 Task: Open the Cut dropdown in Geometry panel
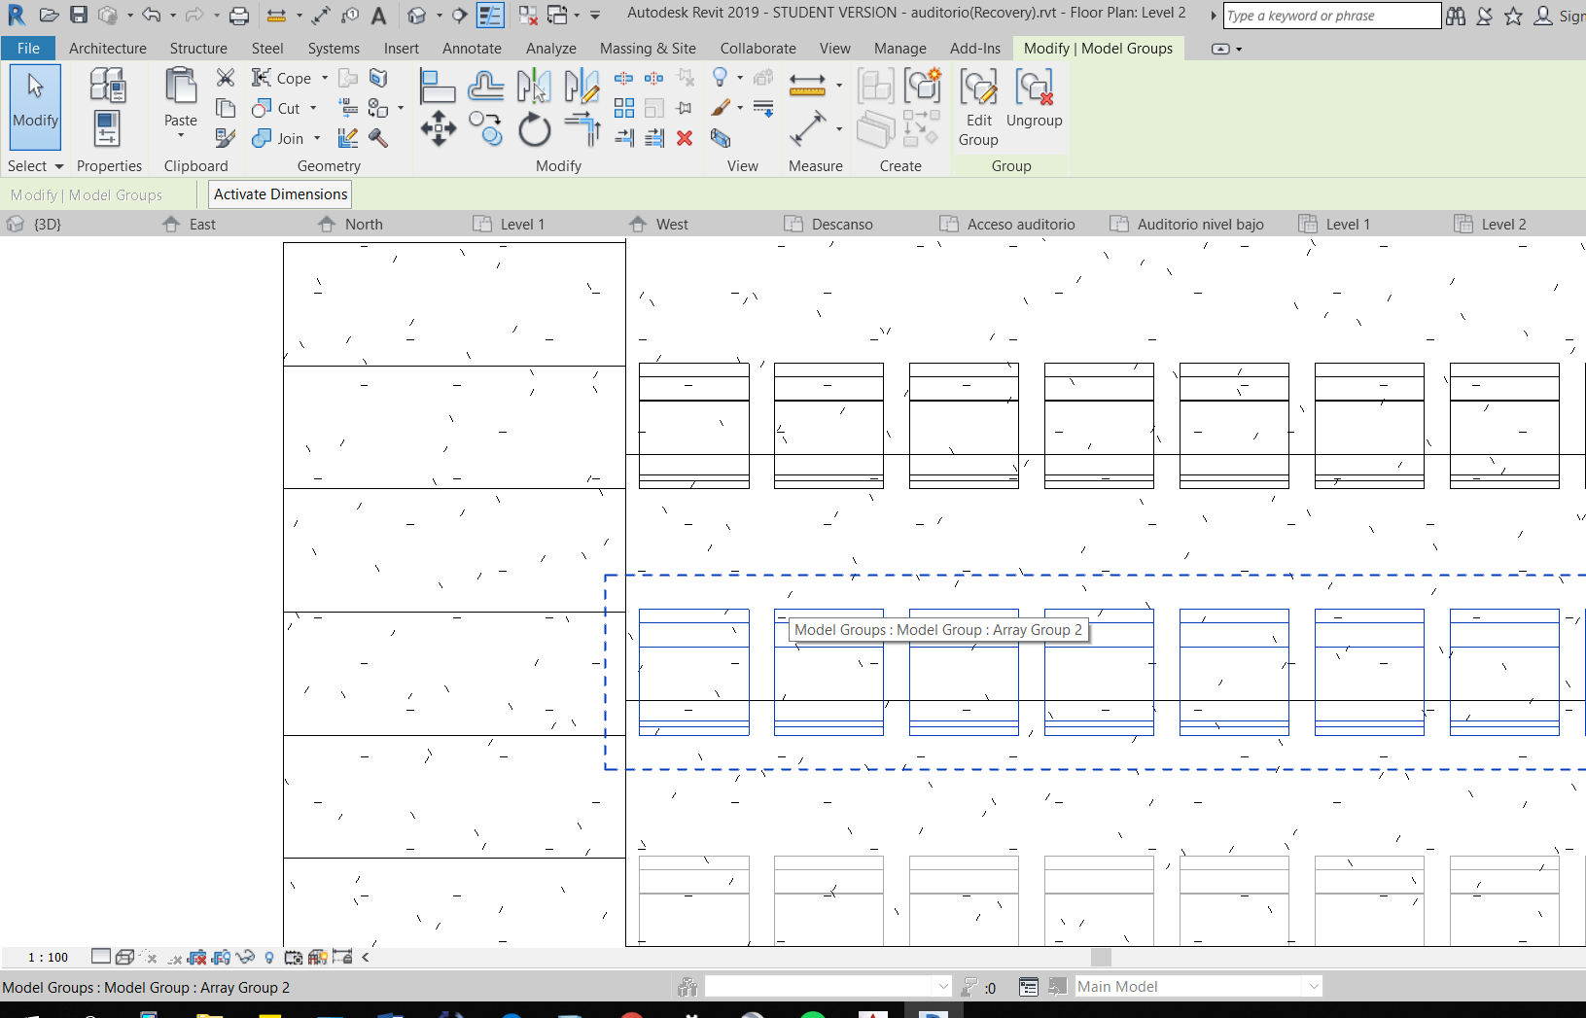pyautogui.click(x=312, y=108)
